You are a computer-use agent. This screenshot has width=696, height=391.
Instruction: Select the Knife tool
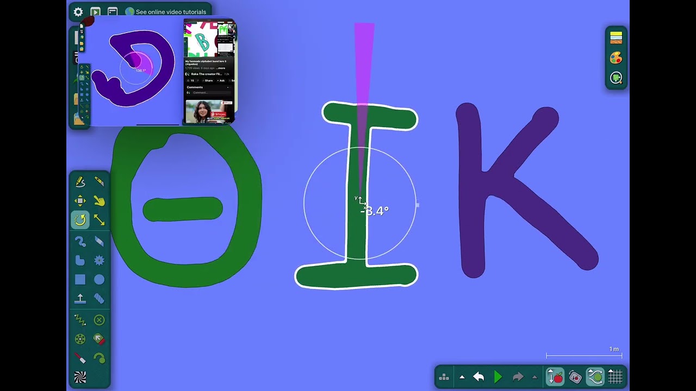(99, 182)
